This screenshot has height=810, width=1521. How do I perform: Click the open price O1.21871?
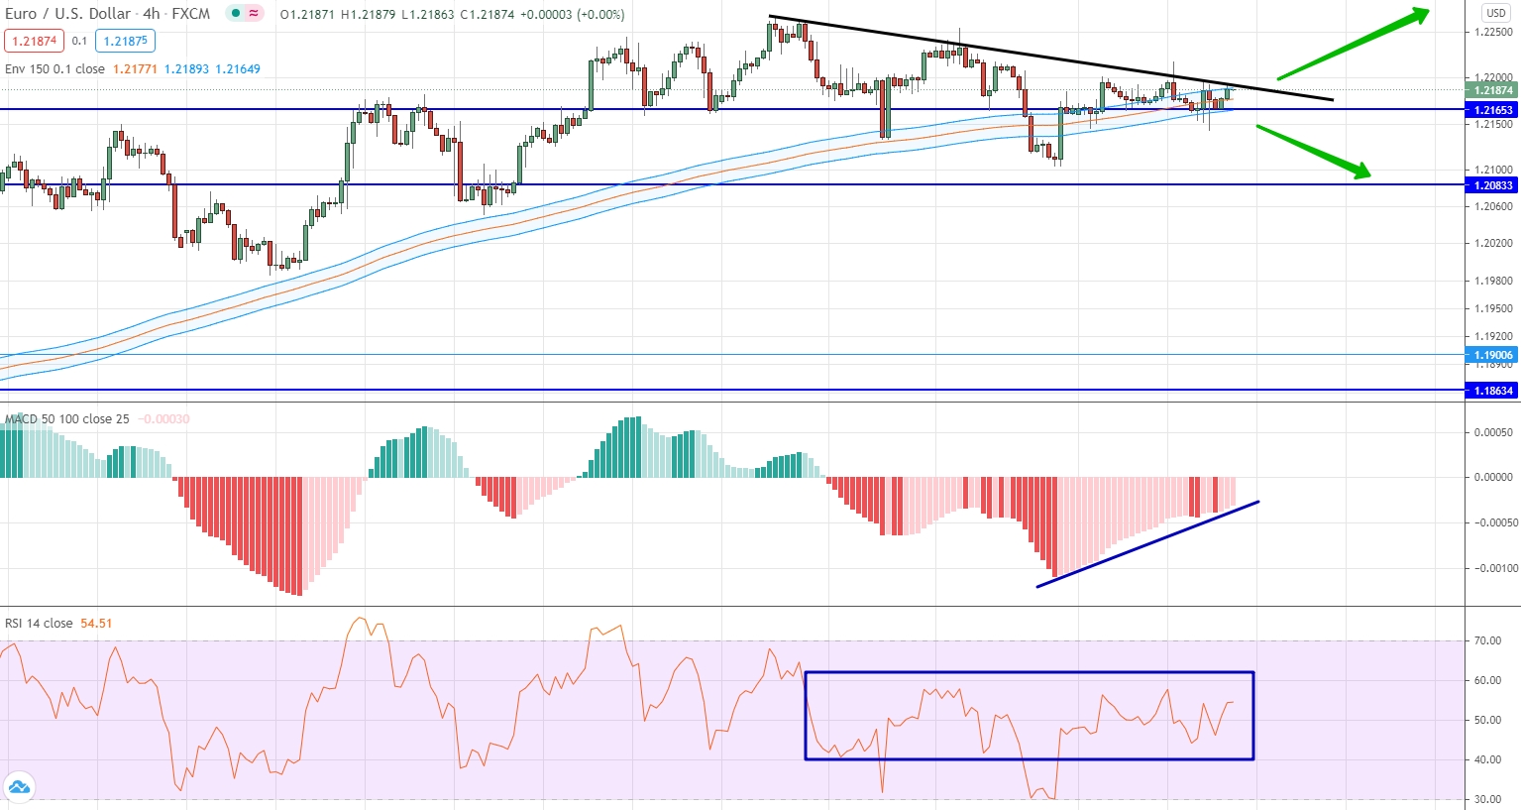coord(307,15)
